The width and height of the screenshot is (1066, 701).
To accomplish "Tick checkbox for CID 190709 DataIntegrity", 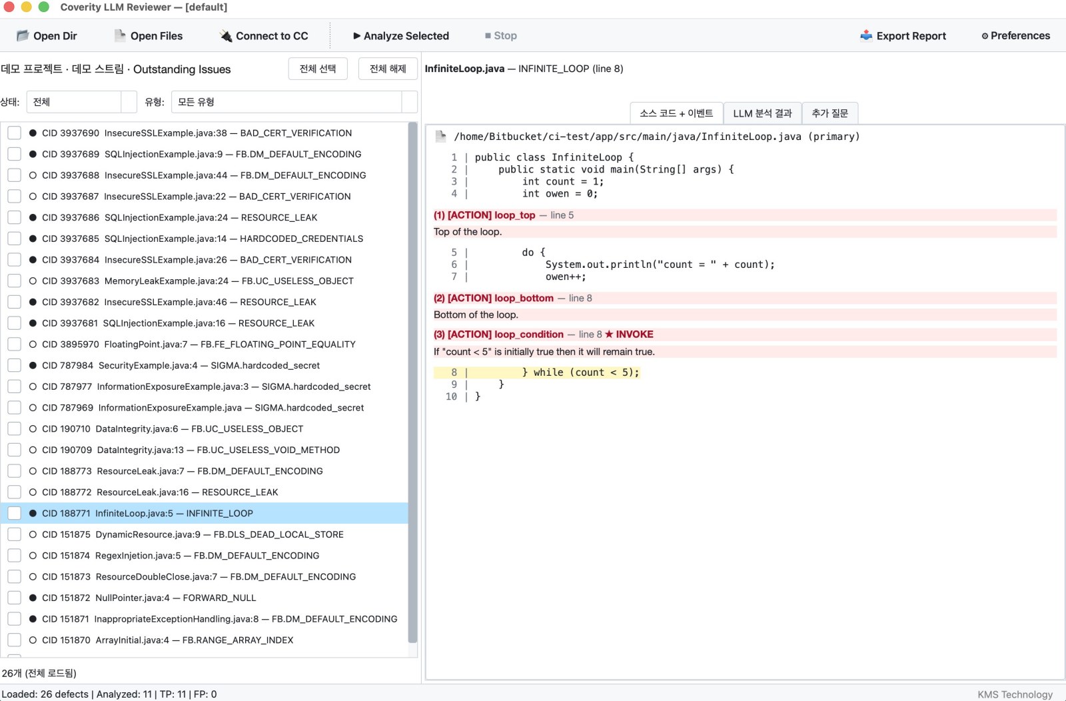I will [14, 450].
